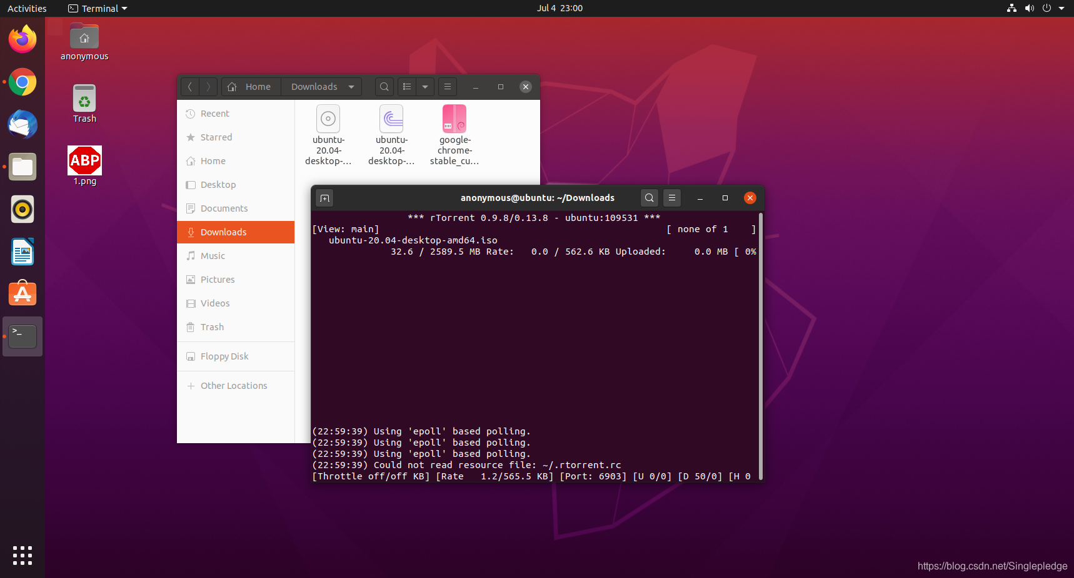Image resolution: width=1074 pixels, height=578 pixels.
Task: Select 1.png ABP file on desktop
Action: pos(84,166)
